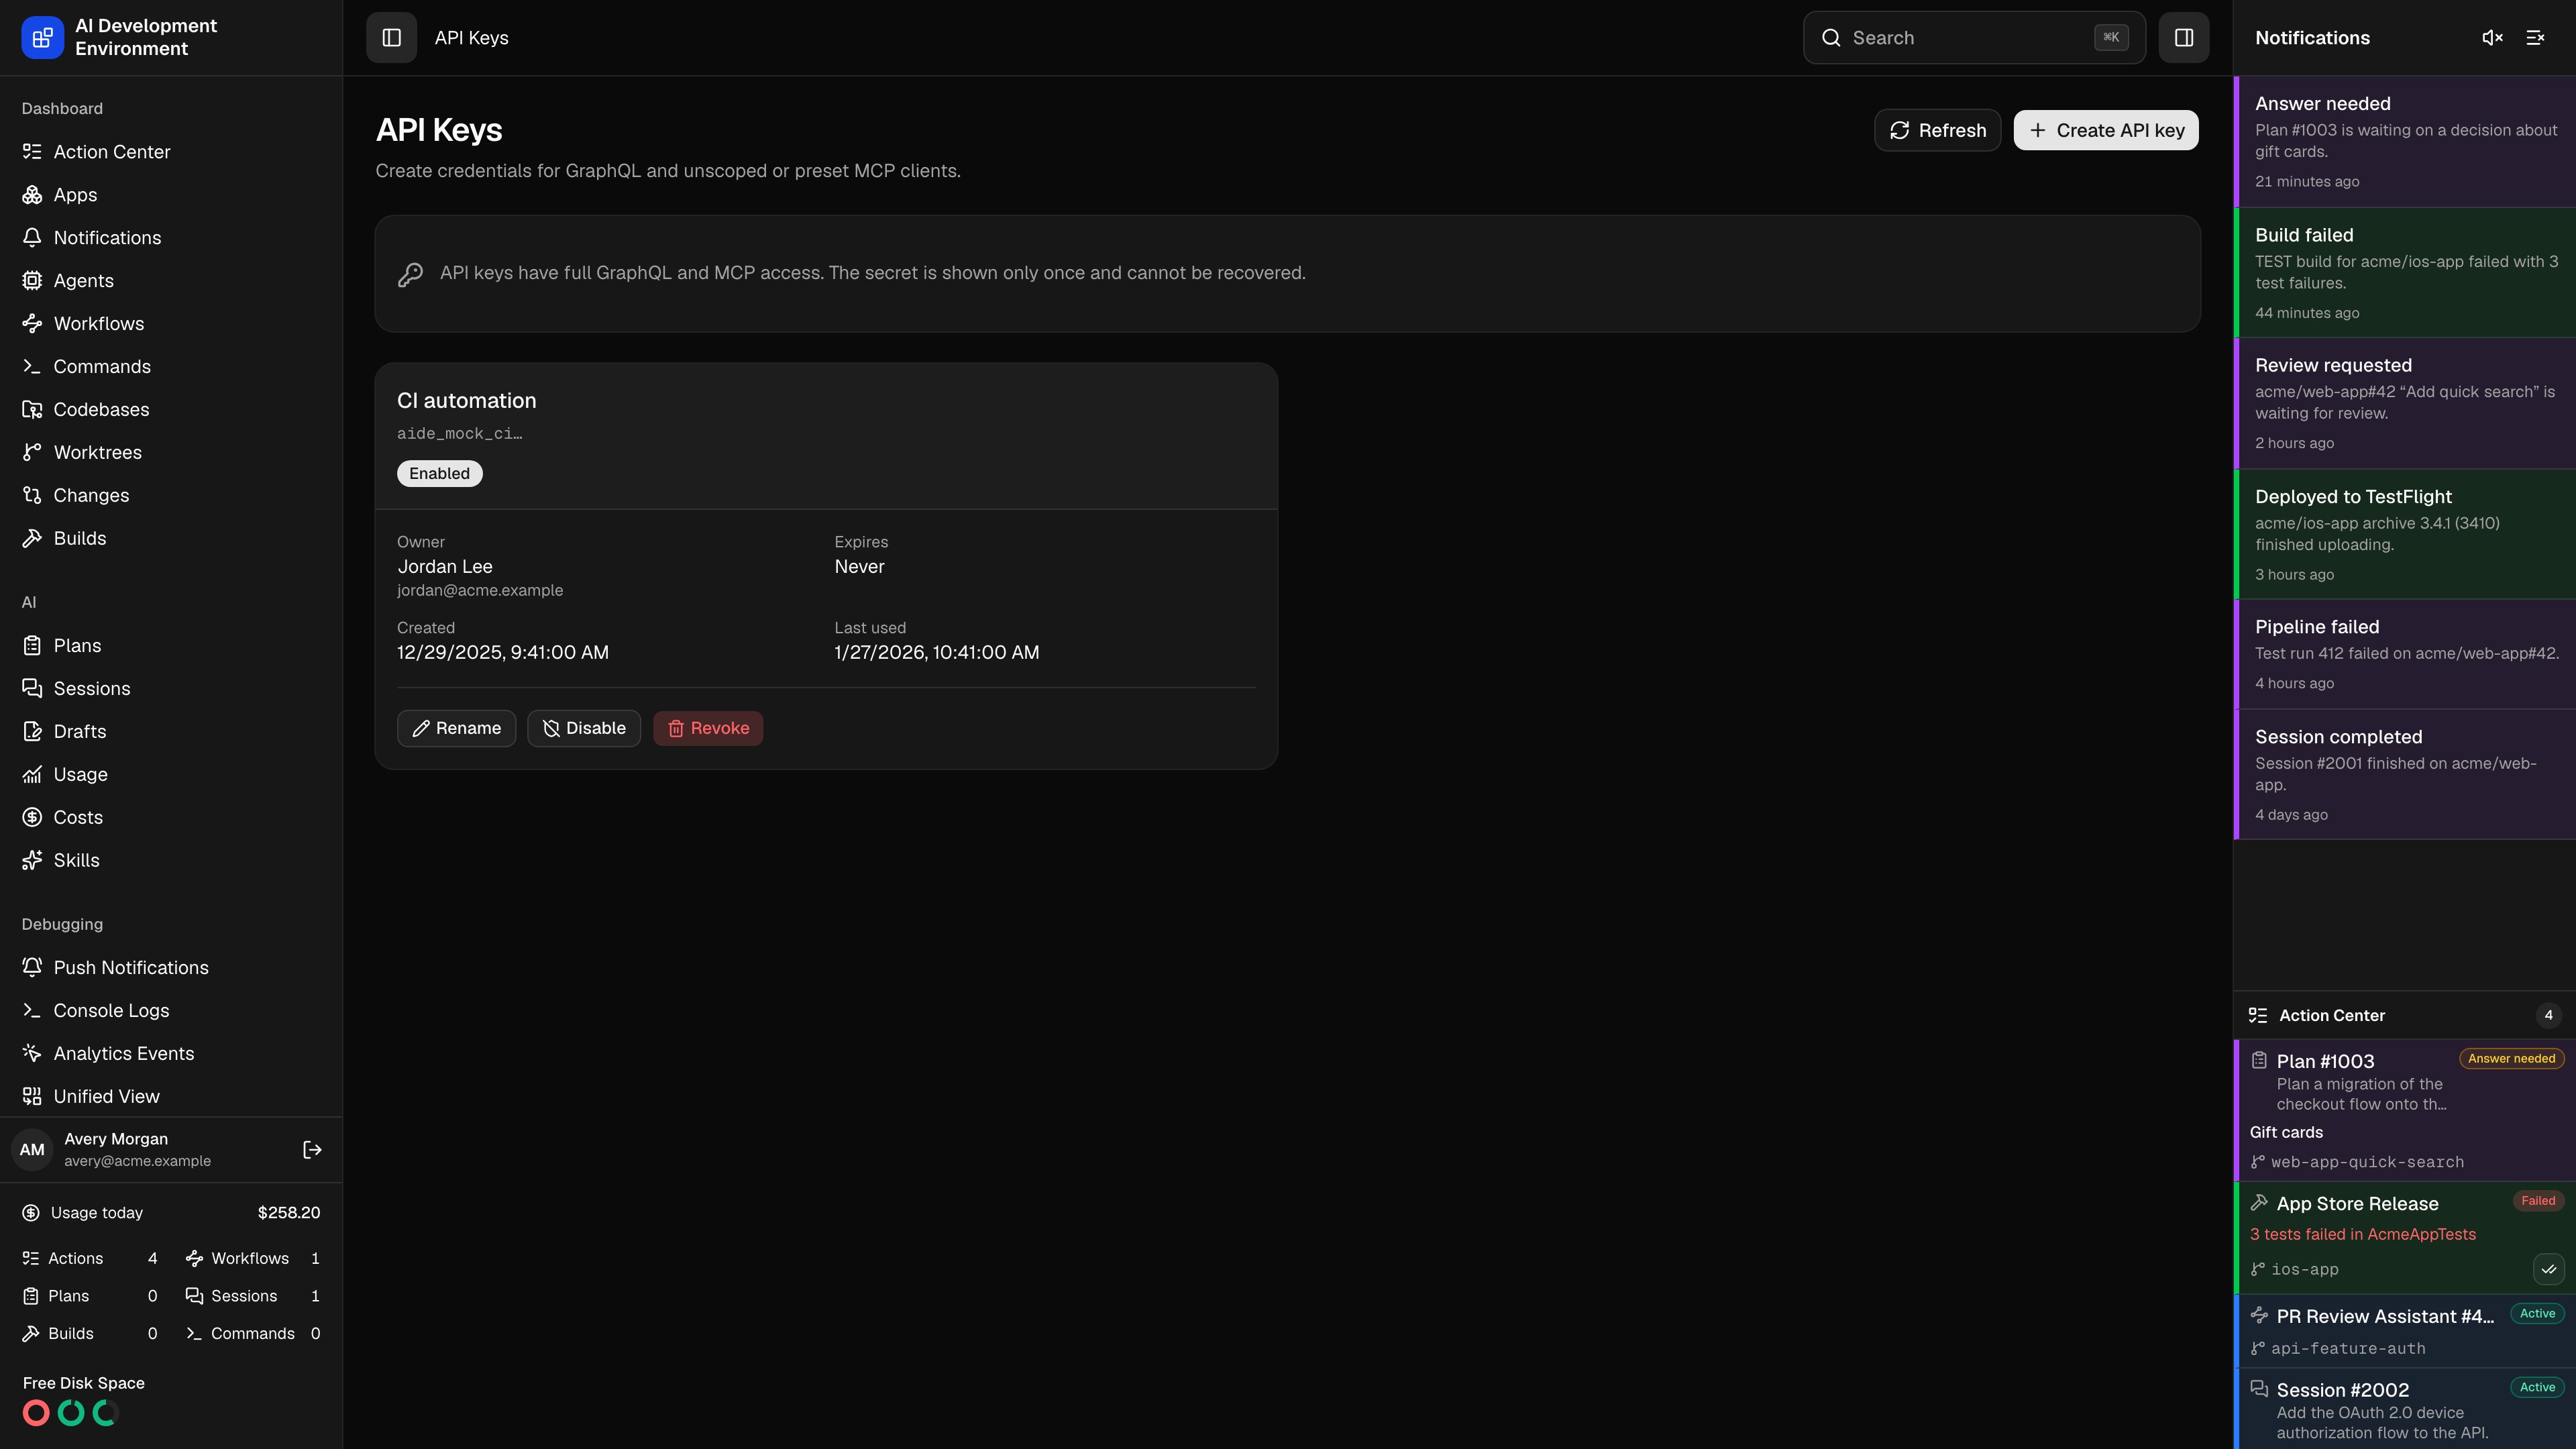Screen dimensions: 2576x1449
Task: Rename the CI automation key
Action: pyautogui.click(x=456, y=729)
